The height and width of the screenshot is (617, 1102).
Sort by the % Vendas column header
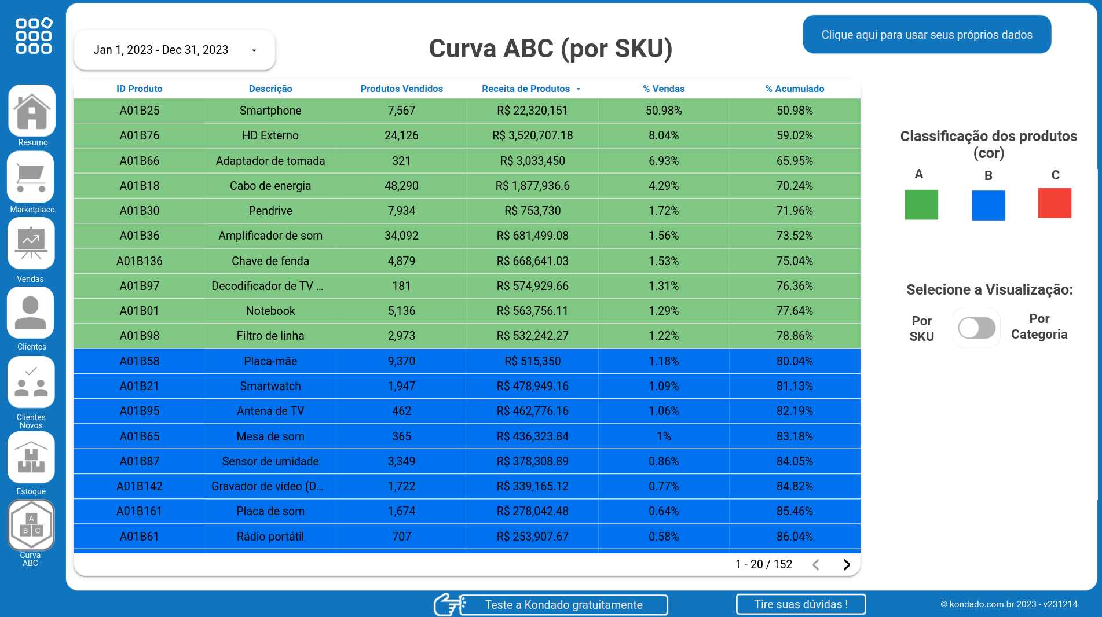coord(662,89)
